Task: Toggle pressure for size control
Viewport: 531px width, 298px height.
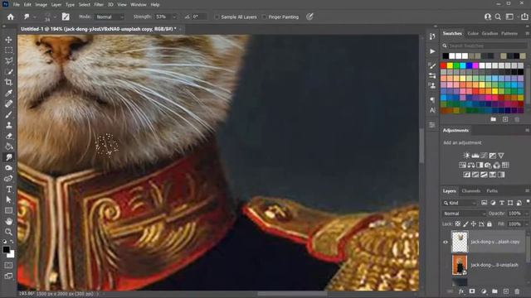Action: click(309, 17)
